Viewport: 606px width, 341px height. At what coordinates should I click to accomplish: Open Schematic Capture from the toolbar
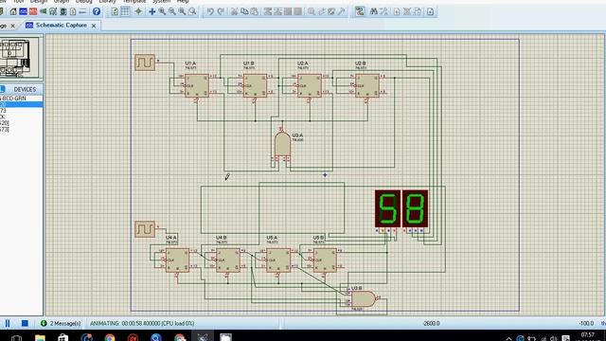pos(23,11)
